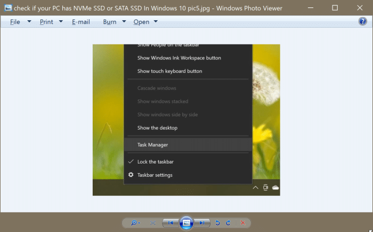Click the Meet Now tray icon in picture

(265, 188)
